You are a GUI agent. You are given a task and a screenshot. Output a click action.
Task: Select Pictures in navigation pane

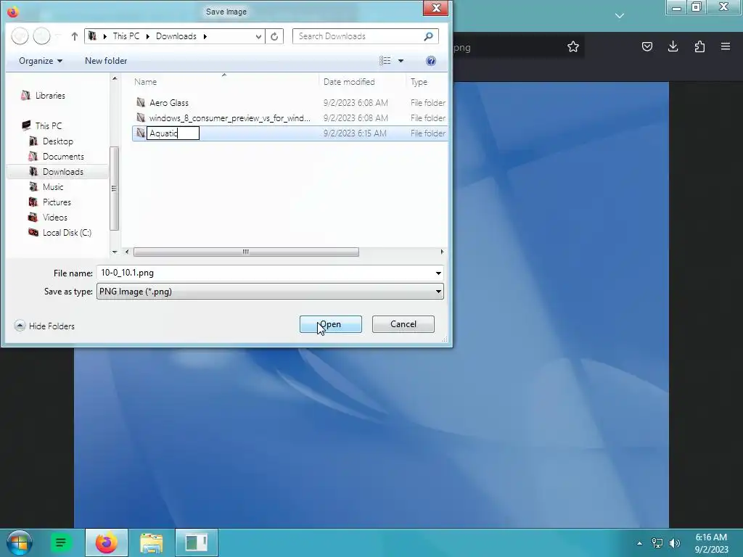point(57,202)
